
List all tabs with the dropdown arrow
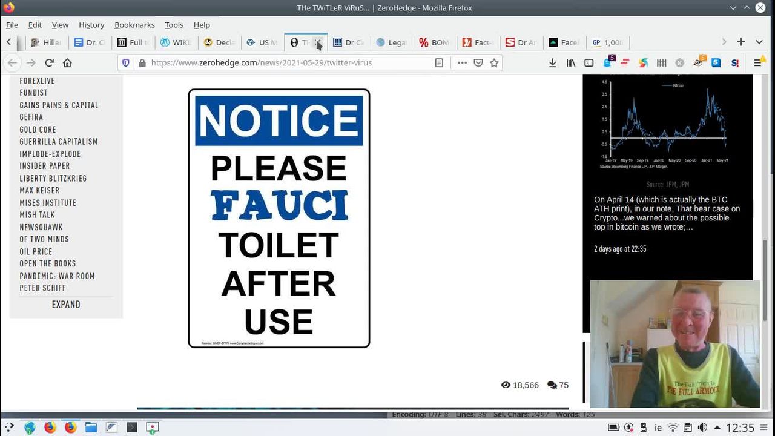[759, 42]
